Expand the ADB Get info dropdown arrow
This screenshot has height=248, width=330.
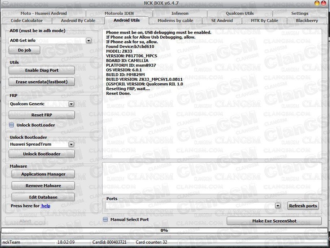(88, 40)
